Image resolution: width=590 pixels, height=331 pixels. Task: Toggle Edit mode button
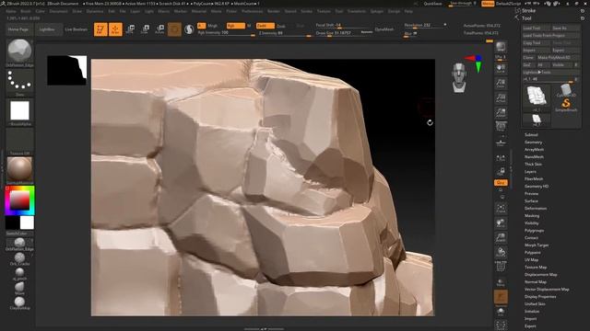point(100,29)
